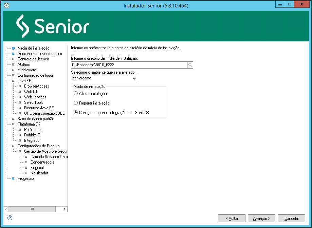Select Progresso step in tree

coord(26,178)
